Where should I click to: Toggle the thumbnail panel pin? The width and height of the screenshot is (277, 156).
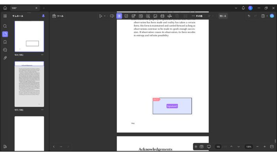(x=43, y=16)
